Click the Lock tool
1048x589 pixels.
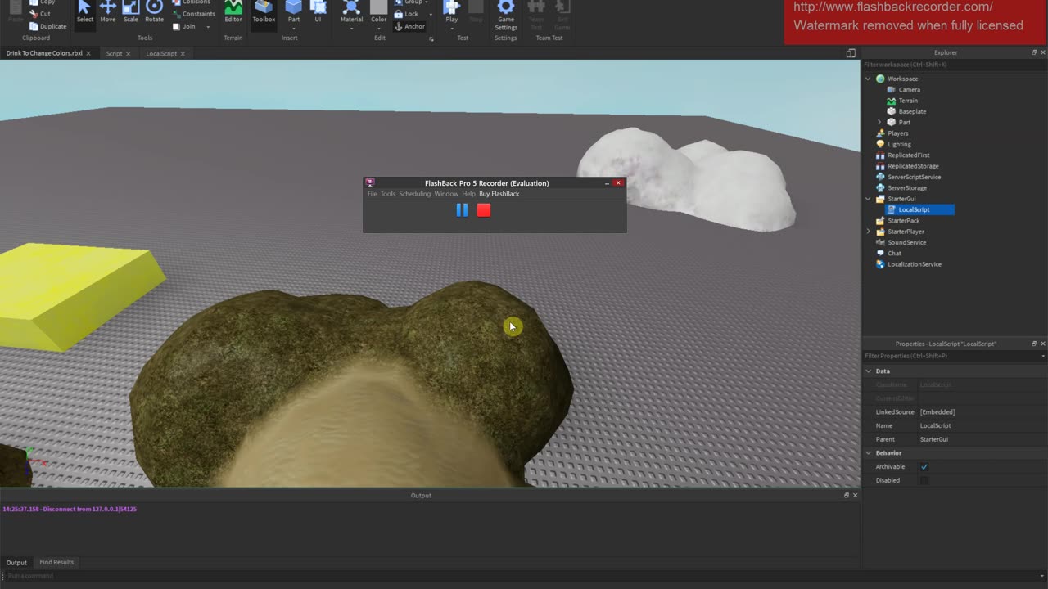point(406,14)
